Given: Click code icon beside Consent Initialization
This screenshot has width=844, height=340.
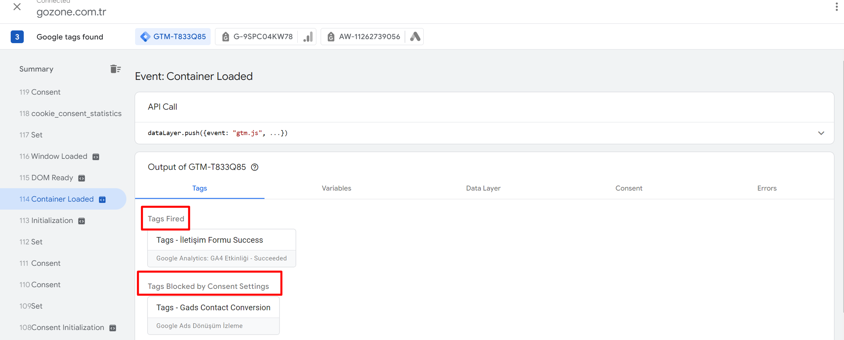Looking at the screenshot, I should pyautogui.click(x=113, y=328).
